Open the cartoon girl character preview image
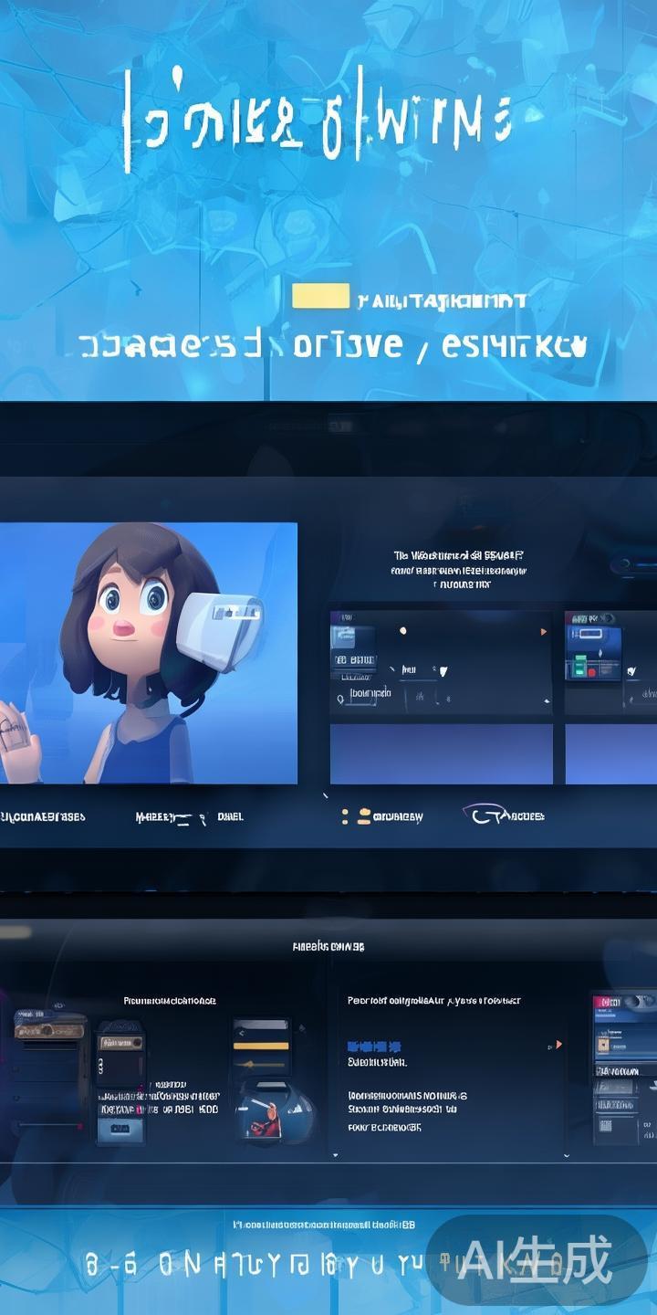The width and height of the screenshot is (657, 1315). pyautogui.click(x=148, y=652)
